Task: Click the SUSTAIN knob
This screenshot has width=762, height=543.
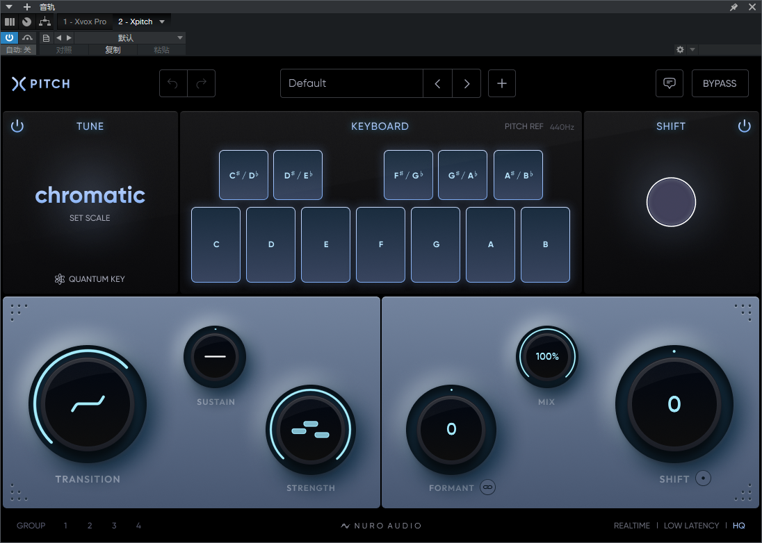Action: pos(215,357)
